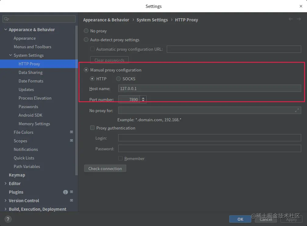307x226 pixels.
Task: Open Keymap settings
Action: [17, 175]
